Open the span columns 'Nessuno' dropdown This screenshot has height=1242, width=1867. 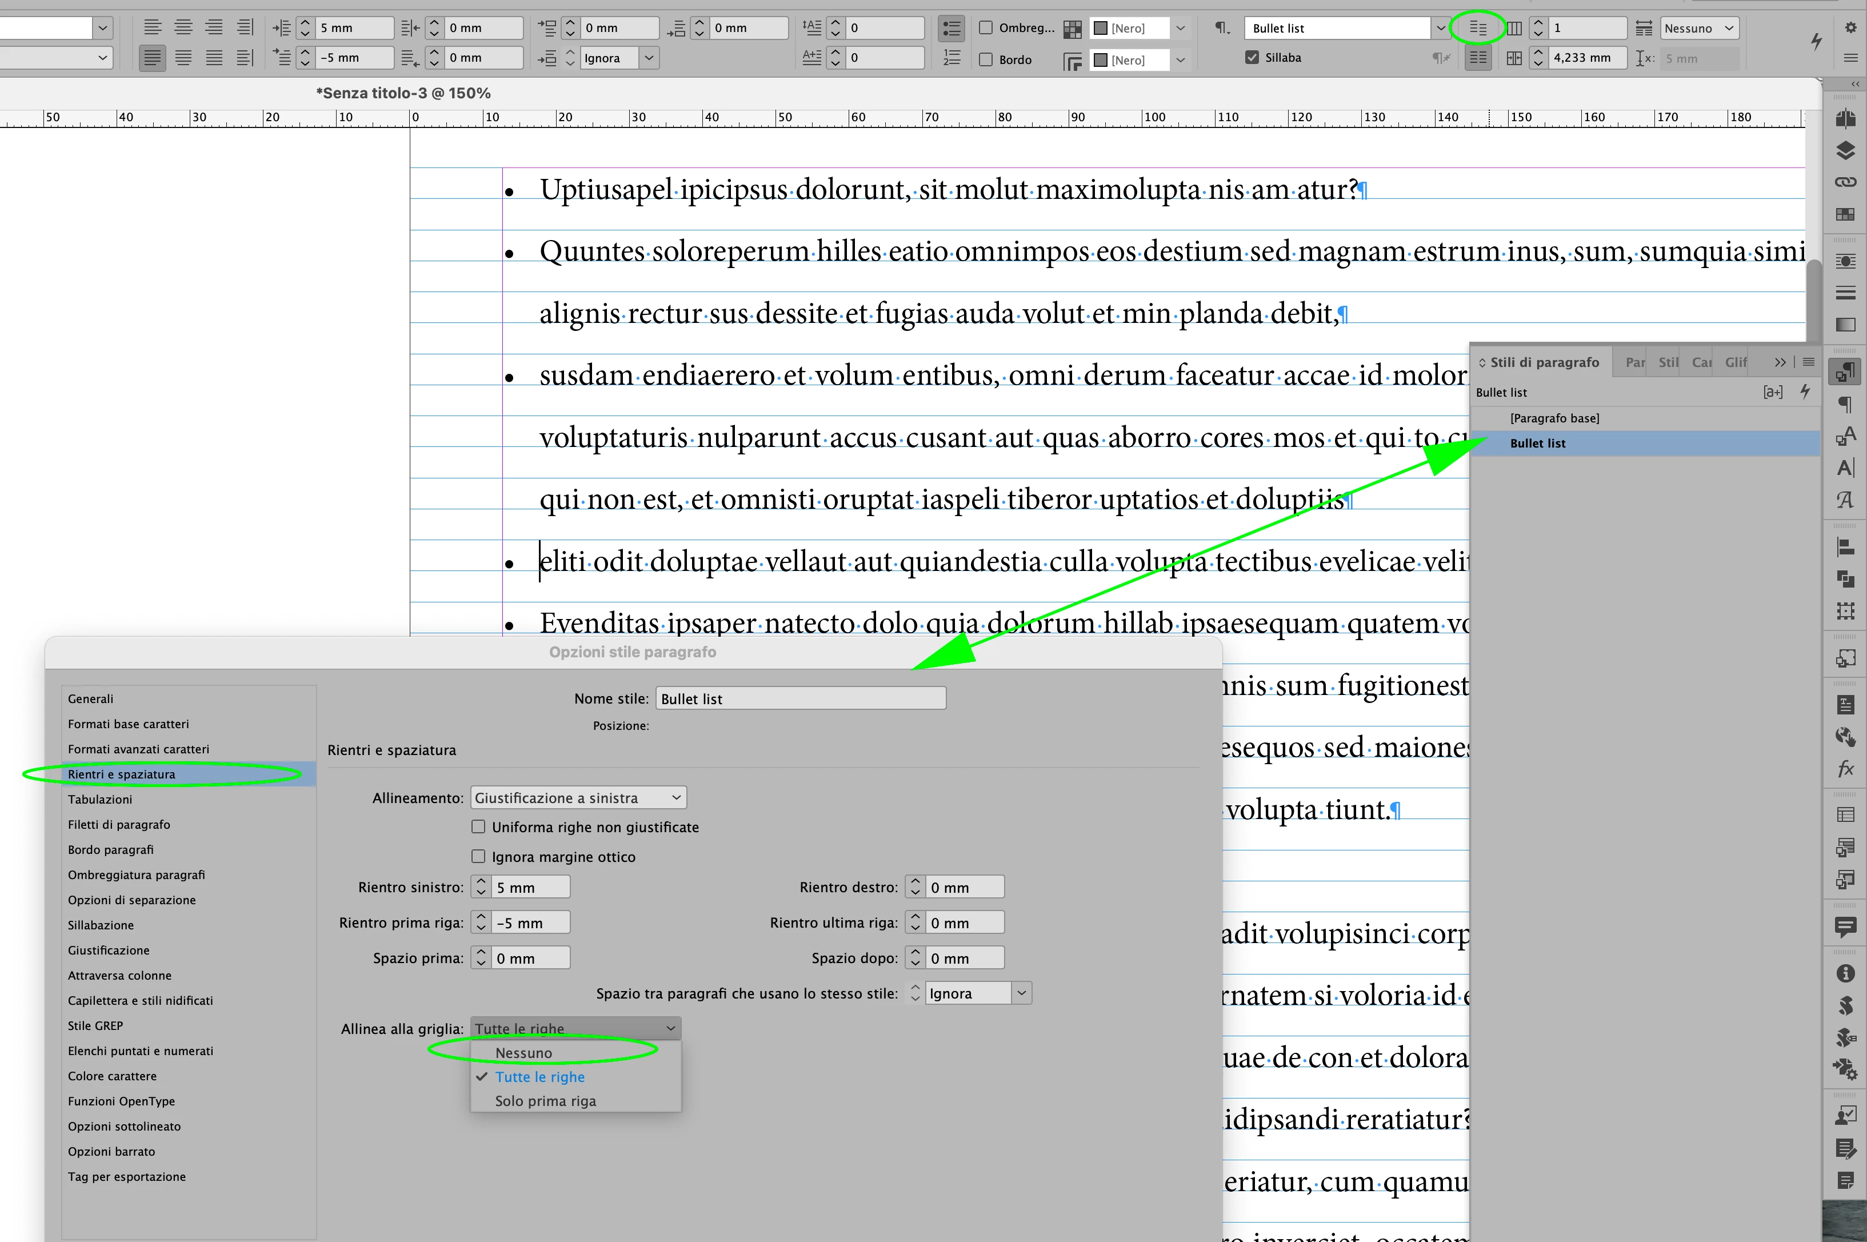click(x=1699, y=29)
